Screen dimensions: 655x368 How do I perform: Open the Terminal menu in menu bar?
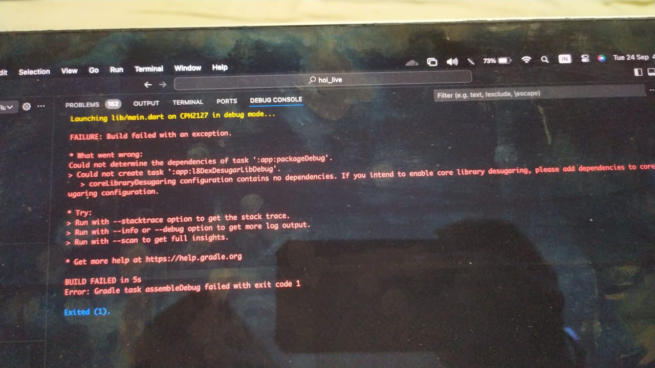[149, 69]
